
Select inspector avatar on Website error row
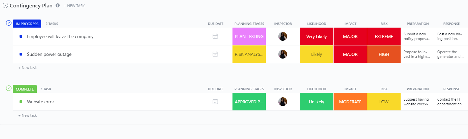click(x=283, y=102)
